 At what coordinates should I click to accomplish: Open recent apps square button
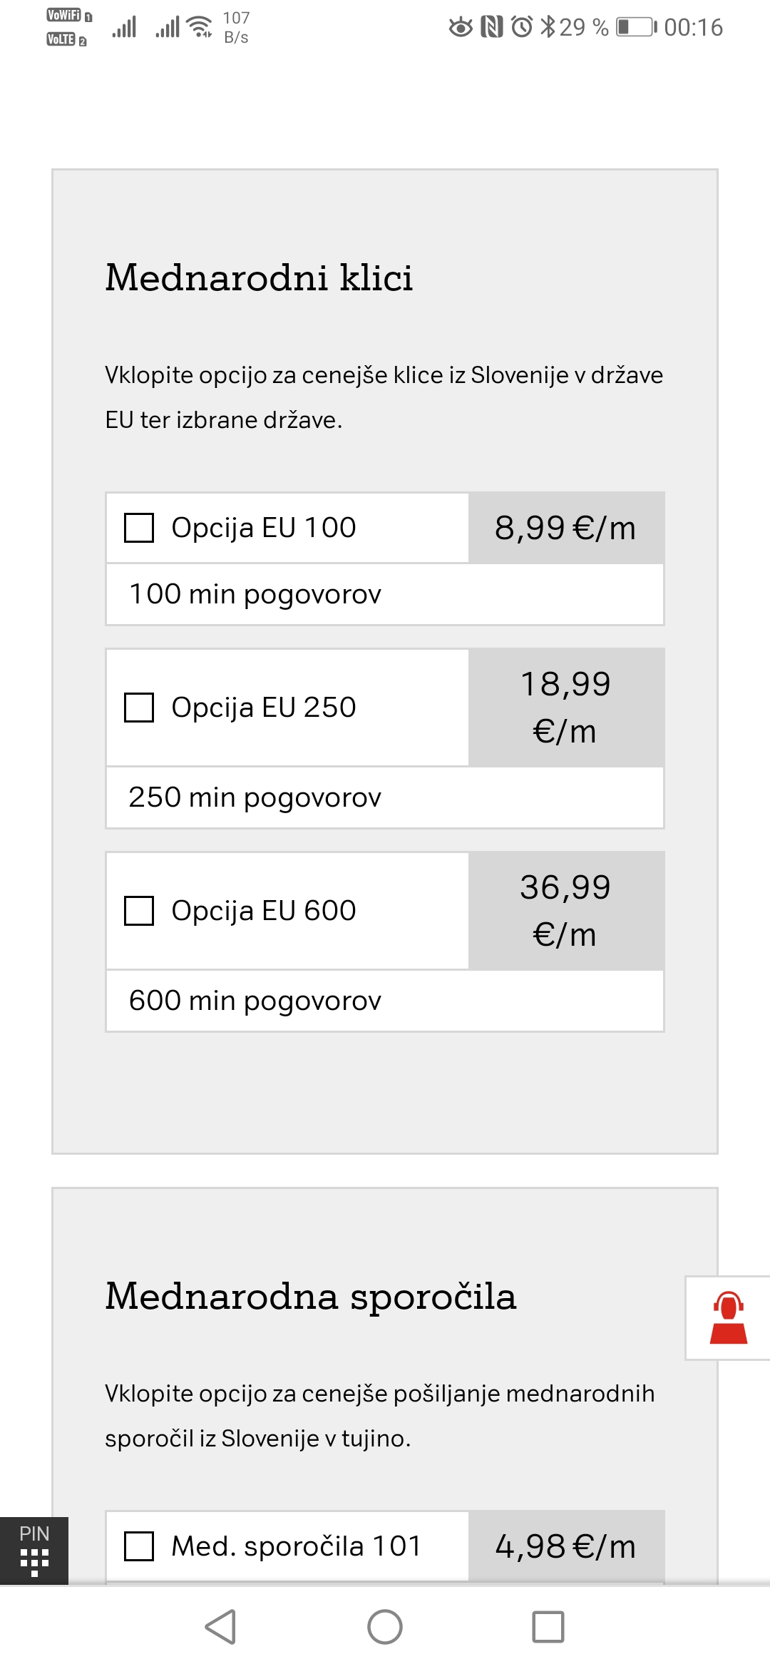(x=548, y=1627)
